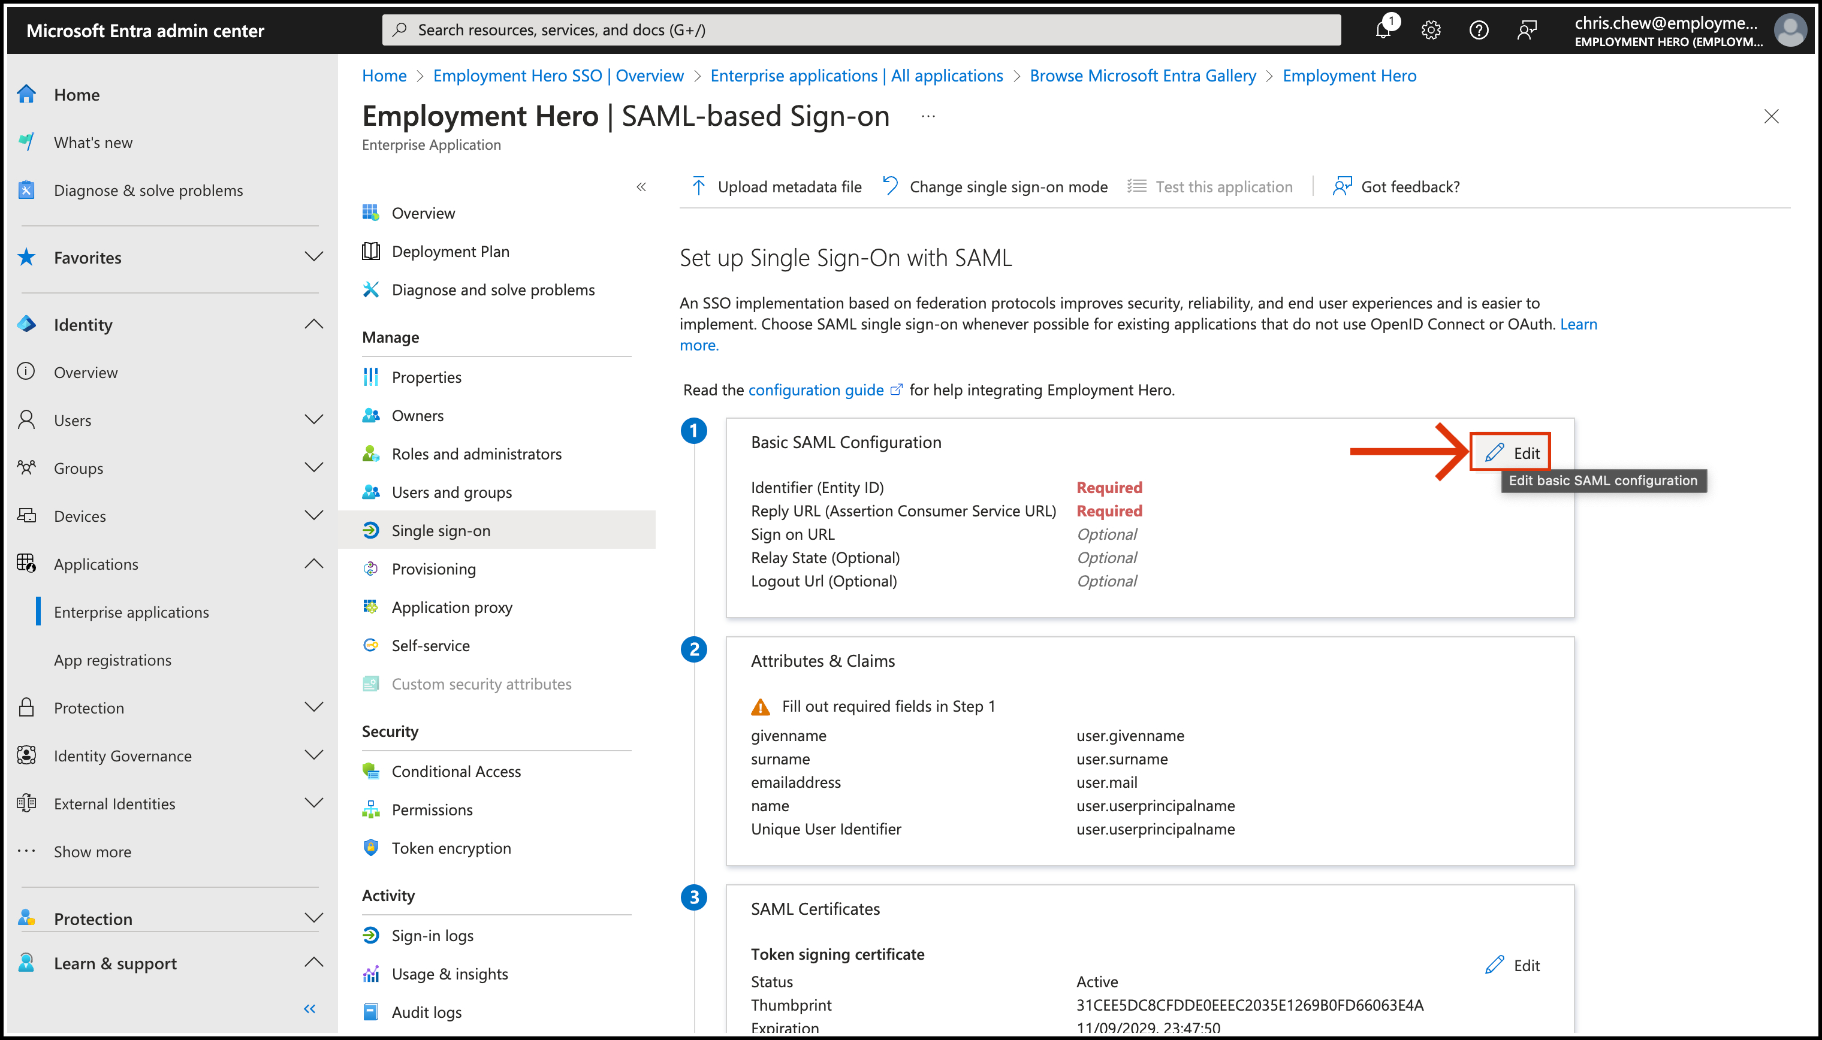Open the feedback icon in top bar
This screenshot has height=1040, width=1822.
tap(1527, 30)
